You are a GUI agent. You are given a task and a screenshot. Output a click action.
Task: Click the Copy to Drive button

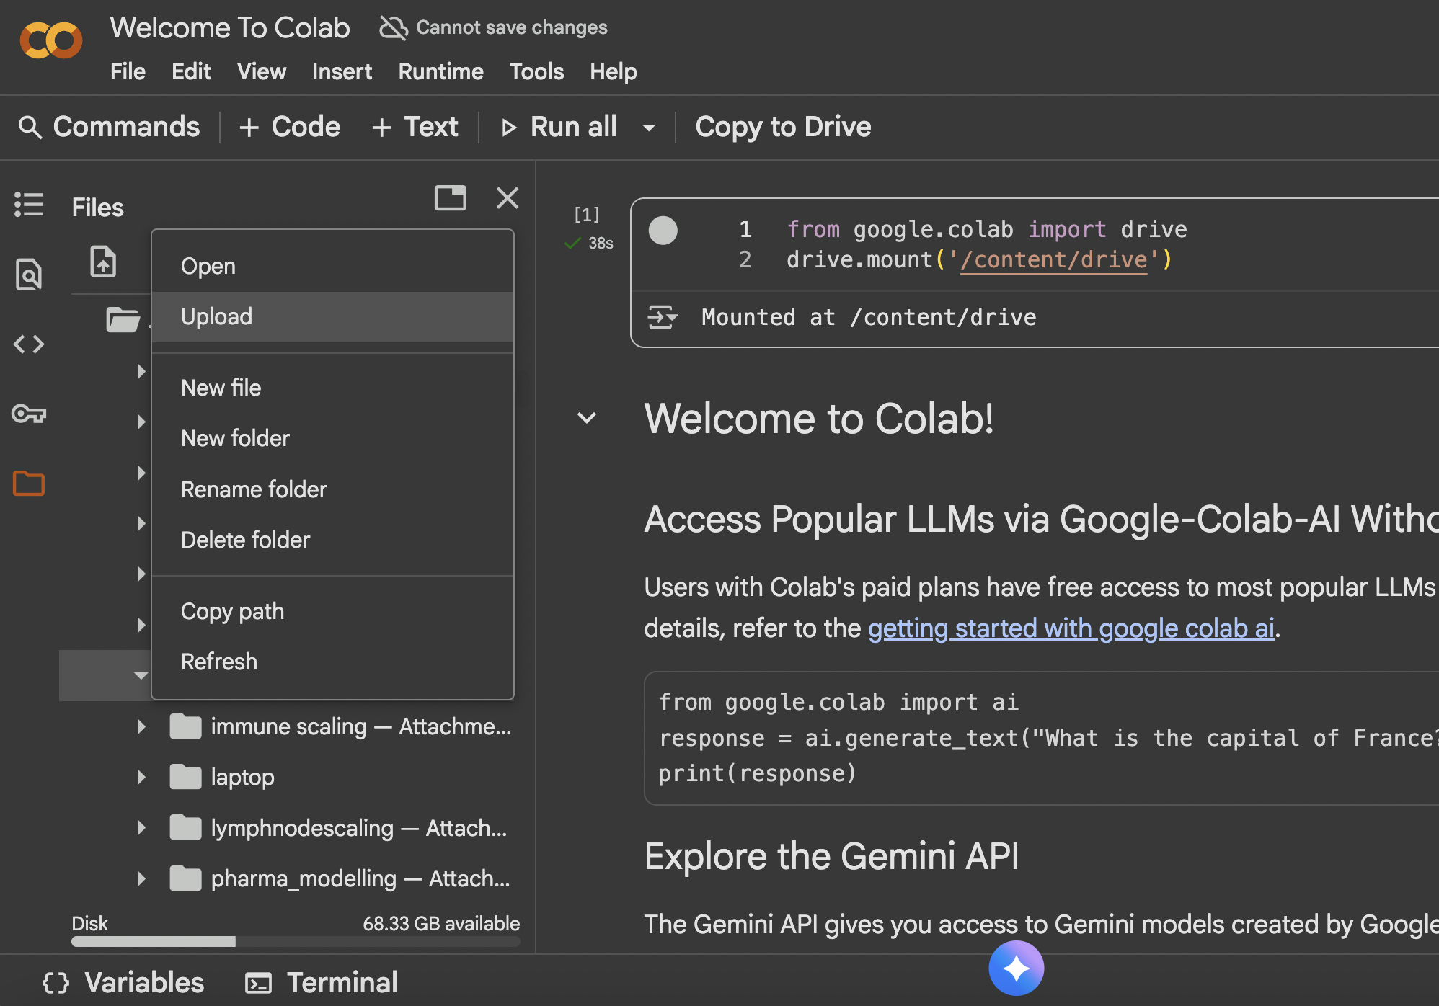coord(783,127)
